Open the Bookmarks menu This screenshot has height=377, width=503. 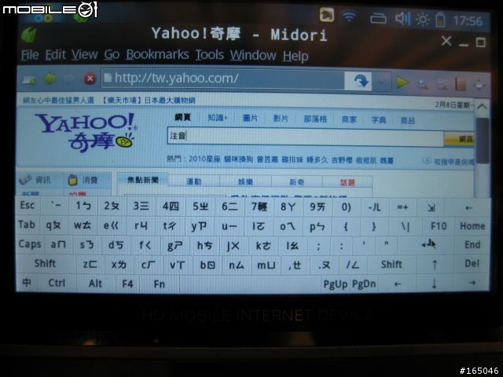point(157,54)
